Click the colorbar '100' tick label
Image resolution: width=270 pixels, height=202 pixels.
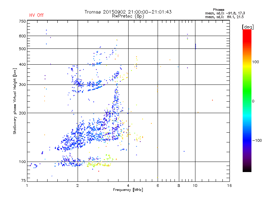click(x=255, y=62)
